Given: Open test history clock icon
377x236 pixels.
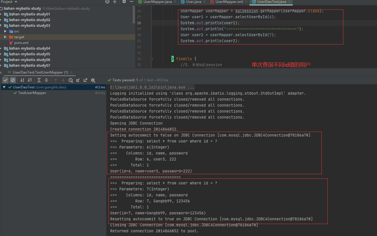Looking at the screenshot, I should click(x=71, y=80).
